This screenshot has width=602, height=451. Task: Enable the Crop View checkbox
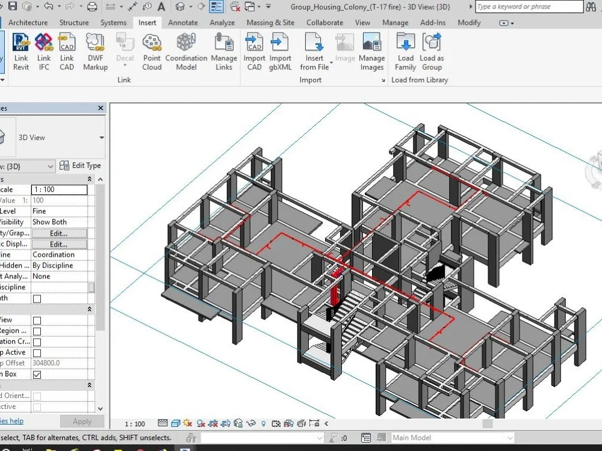(37, 321)
